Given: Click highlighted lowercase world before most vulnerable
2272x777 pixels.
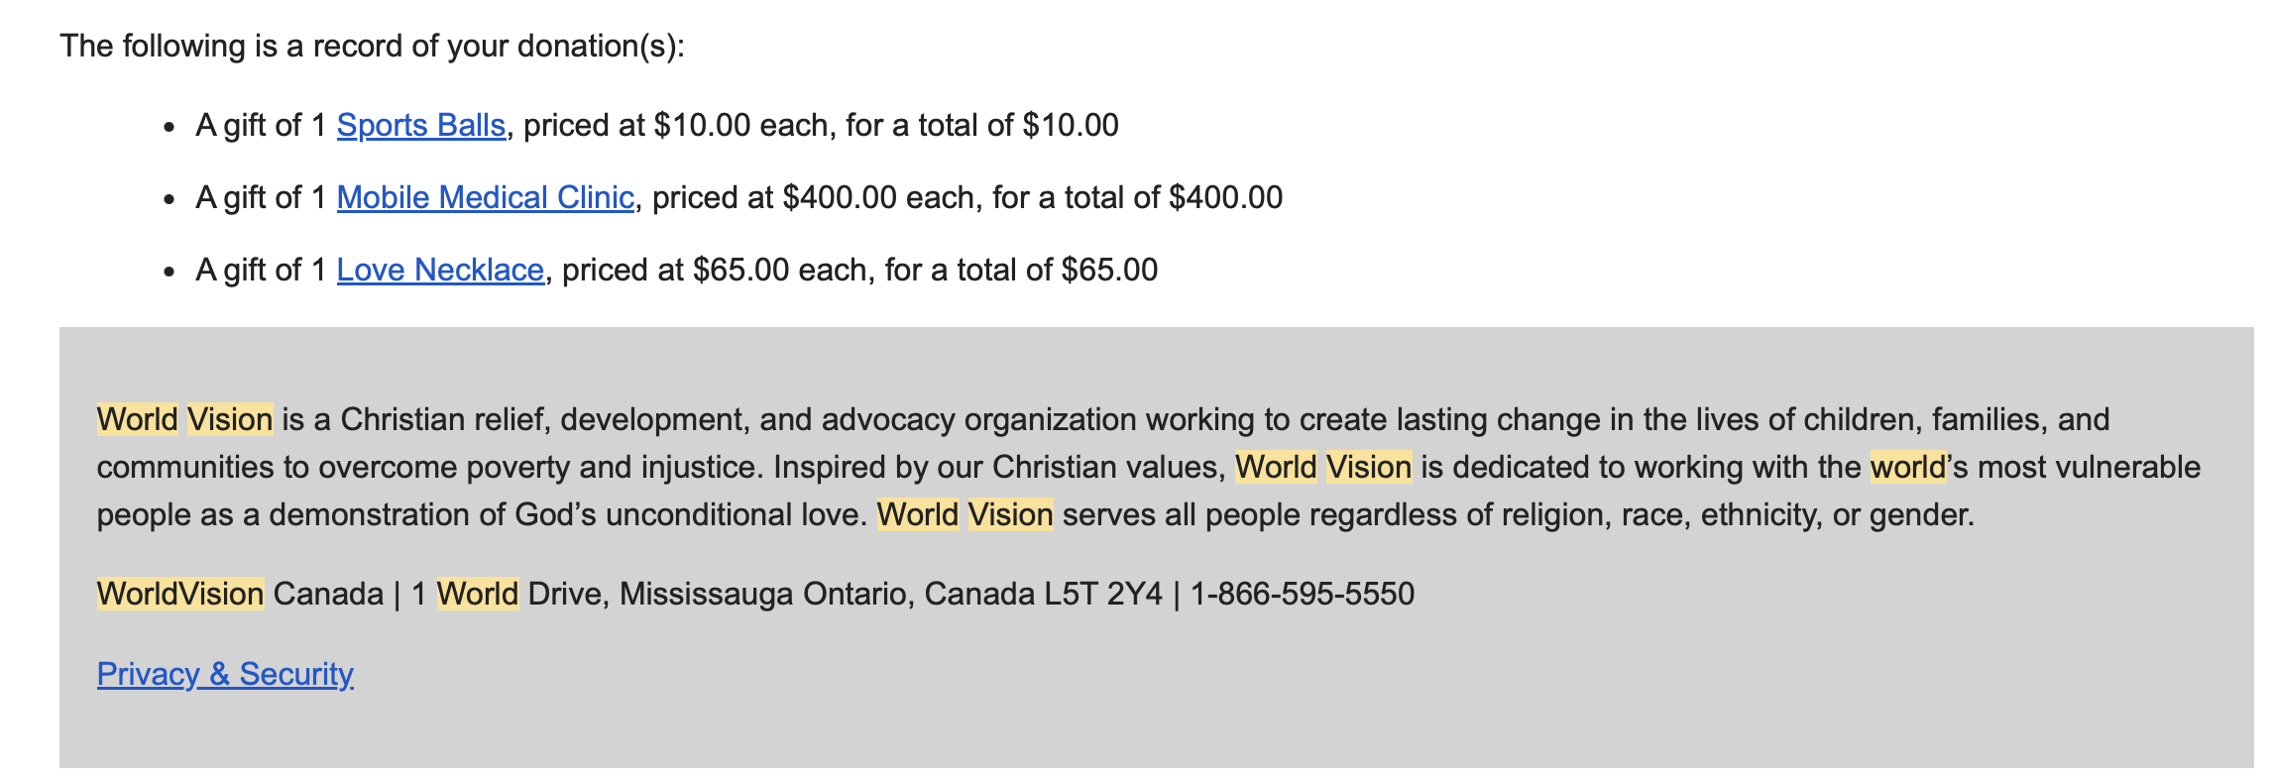Looking at the screenshot, I should pyautogui.click(x=1907, y=468).
